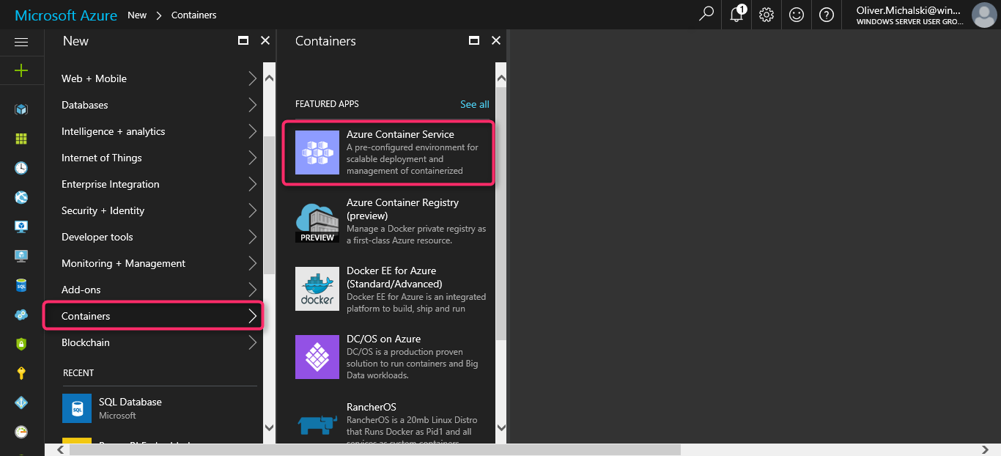Open notifications bell icon
The image size is (1001, 456).
pyautogui.click(x=737, y=14)
